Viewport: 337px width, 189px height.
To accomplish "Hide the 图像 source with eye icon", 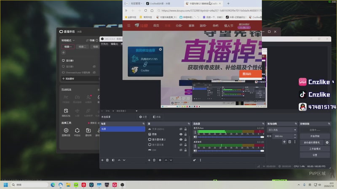I will (x=181, y=134).
